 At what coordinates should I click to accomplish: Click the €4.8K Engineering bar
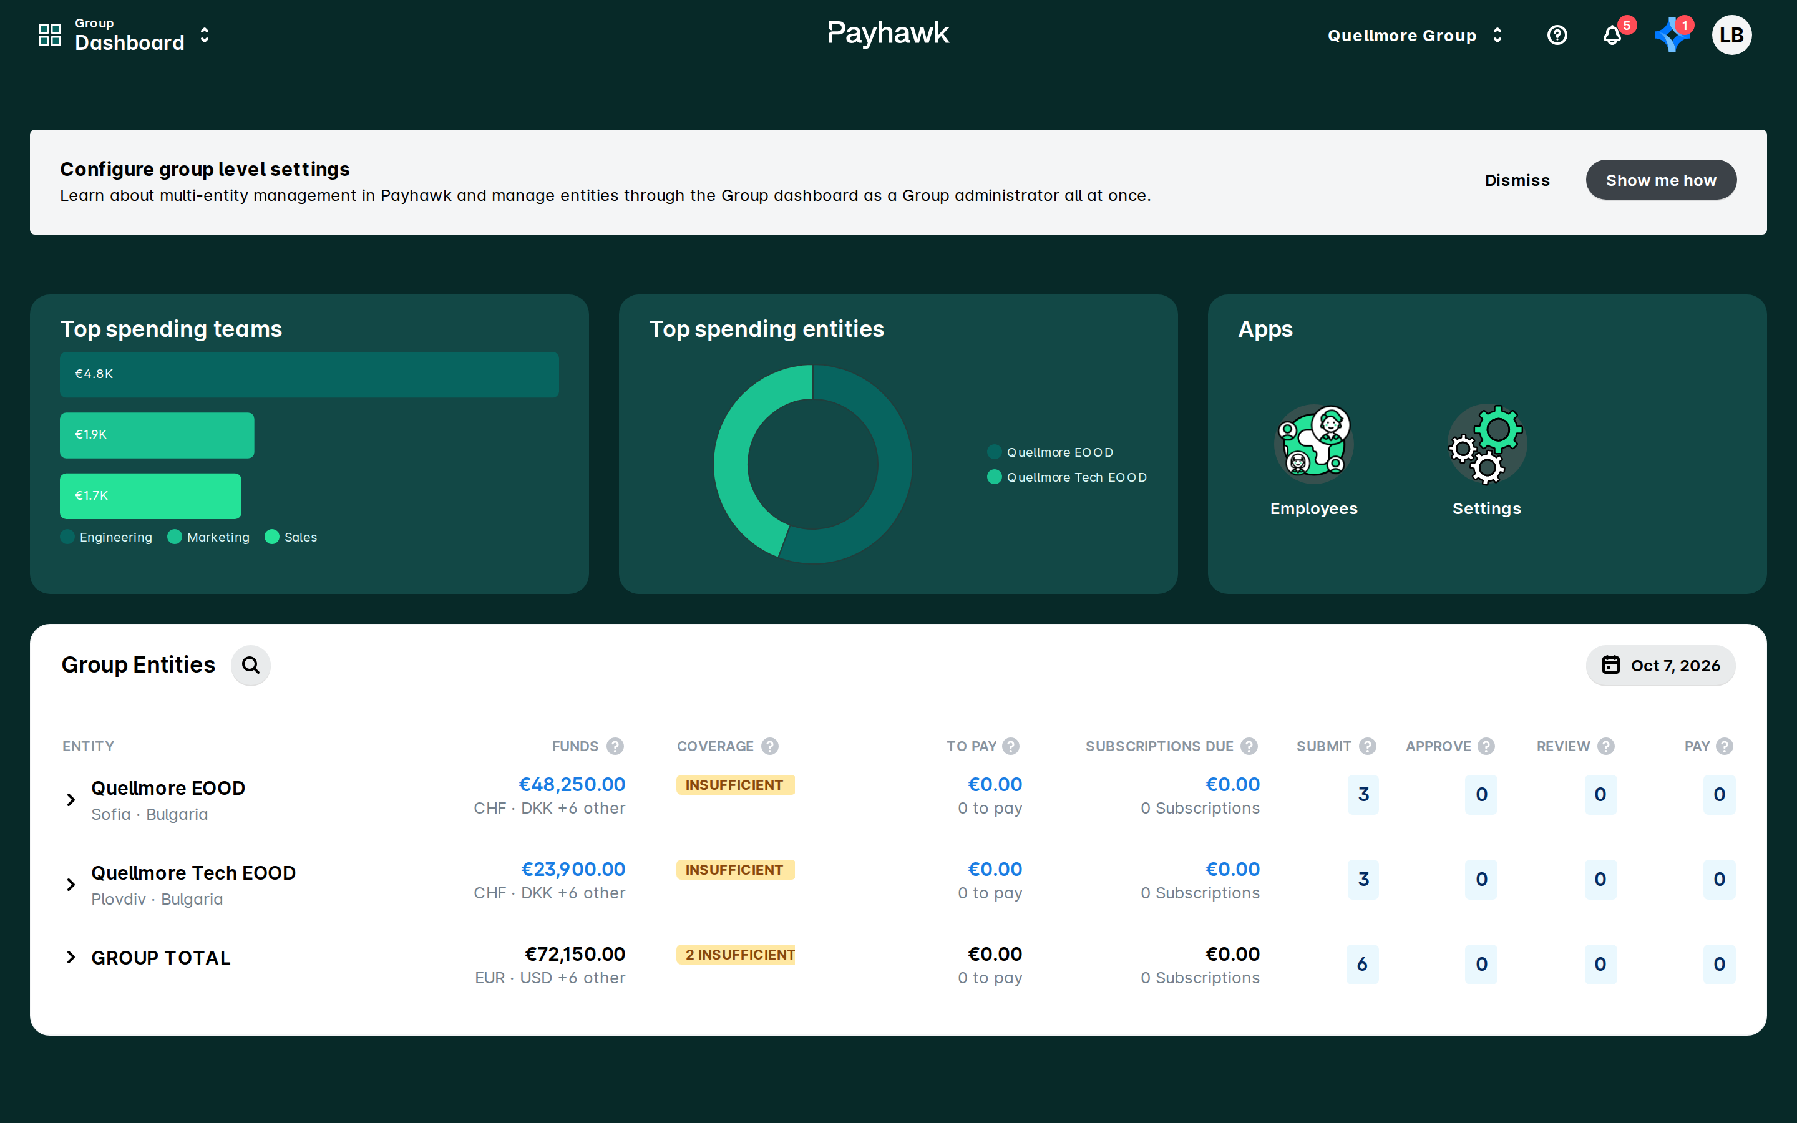[309, 374]
